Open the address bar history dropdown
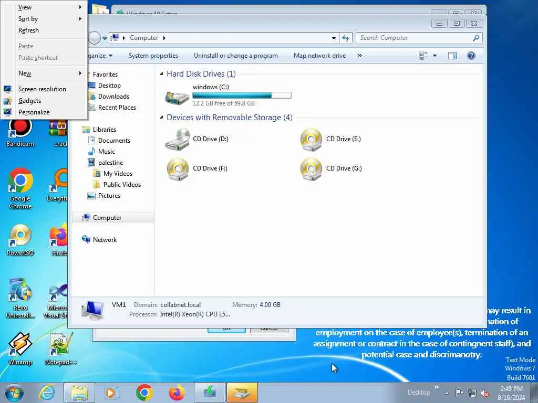Screen dimensions: 538x403 click(334, 38)
